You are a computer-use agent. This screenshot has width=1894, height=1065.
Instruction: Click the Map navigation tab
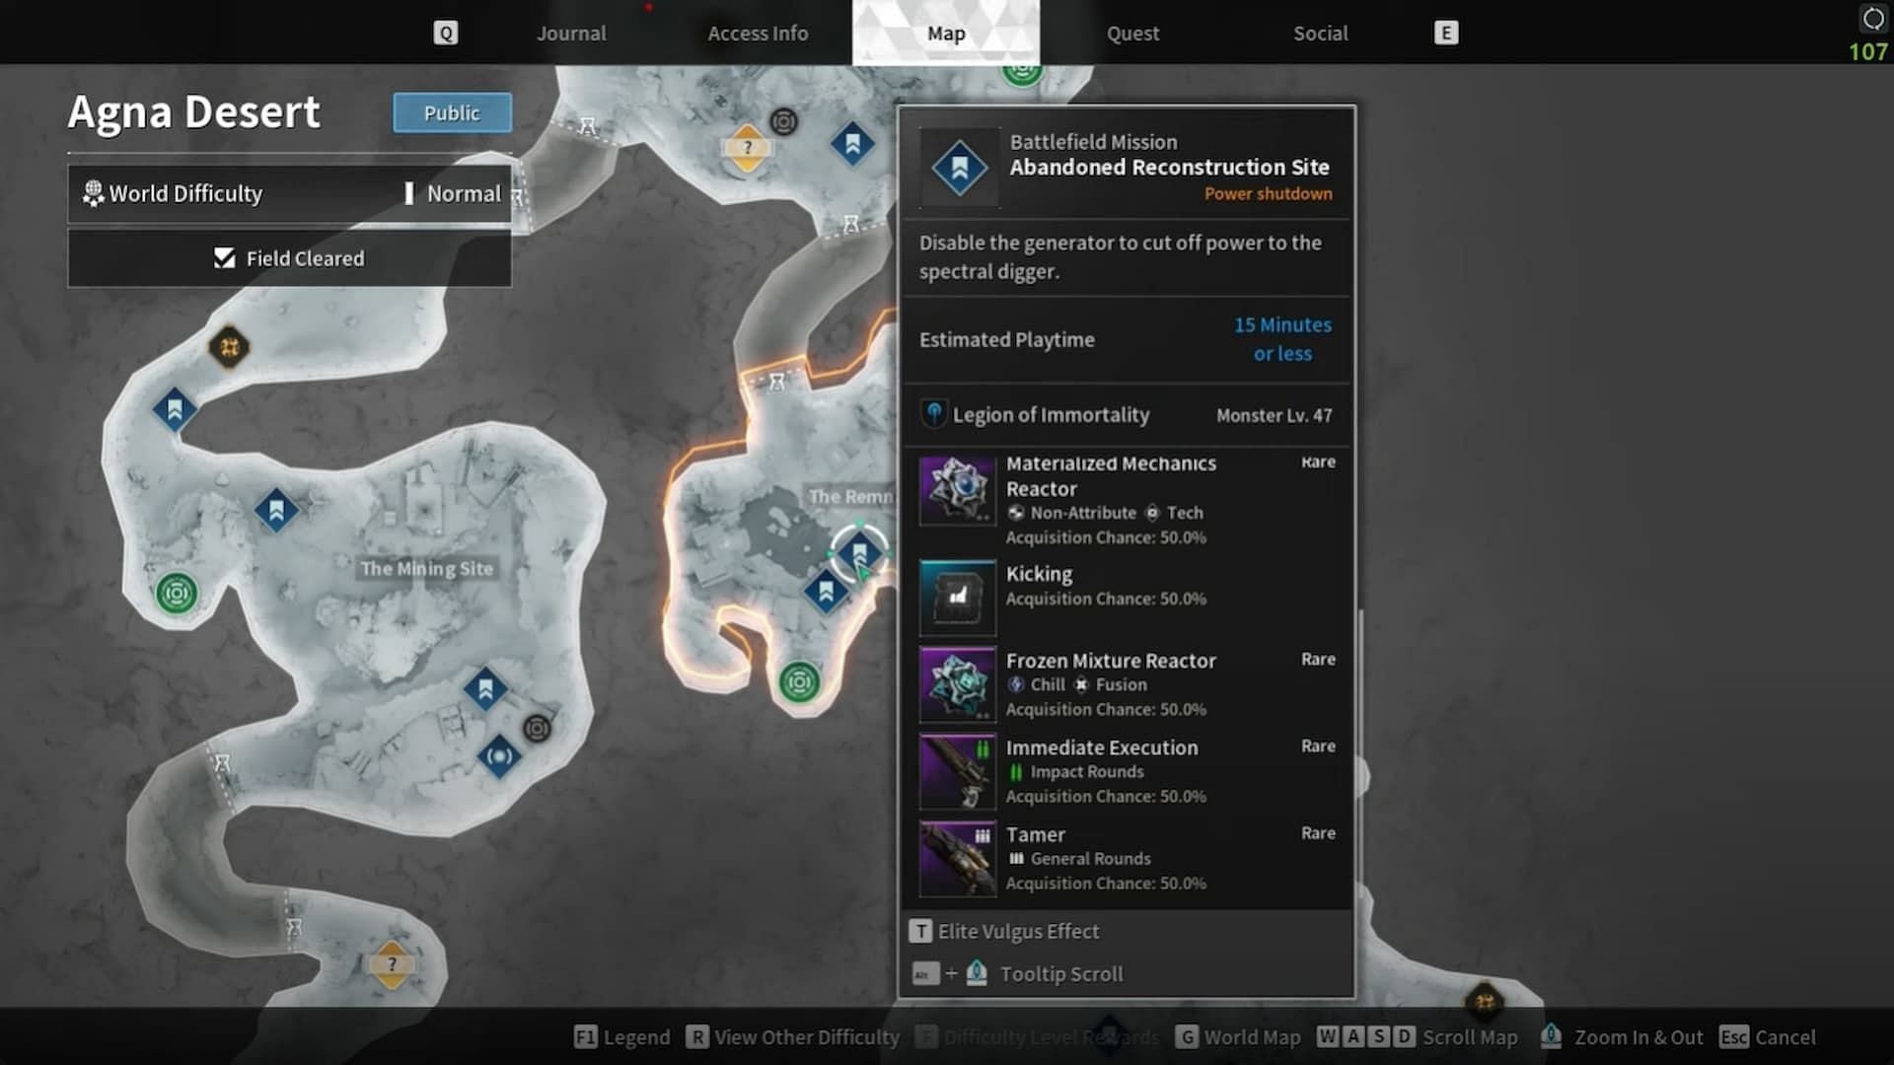[946, 33]
